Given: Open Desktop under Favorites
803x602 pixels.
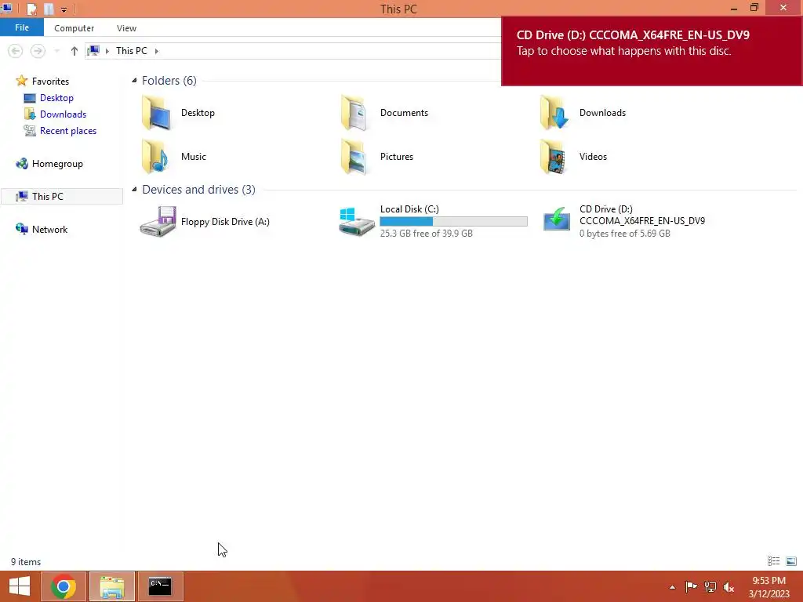Looking at the screenshot, I should click(x=56, y=98).
